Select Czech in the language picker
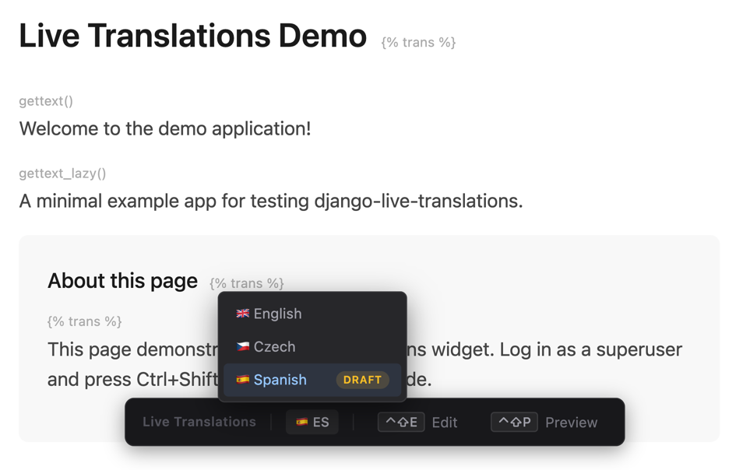 tap(274, 346)
